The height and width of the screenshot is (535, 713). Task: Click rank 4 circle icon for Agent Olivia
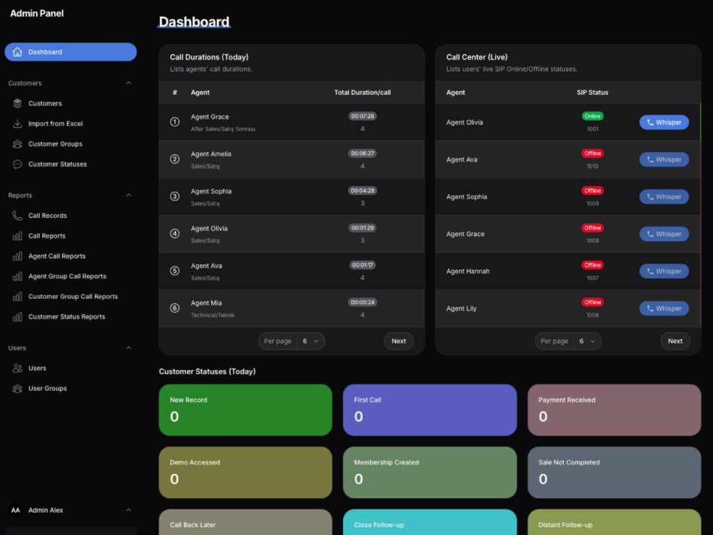pos(175,233)
